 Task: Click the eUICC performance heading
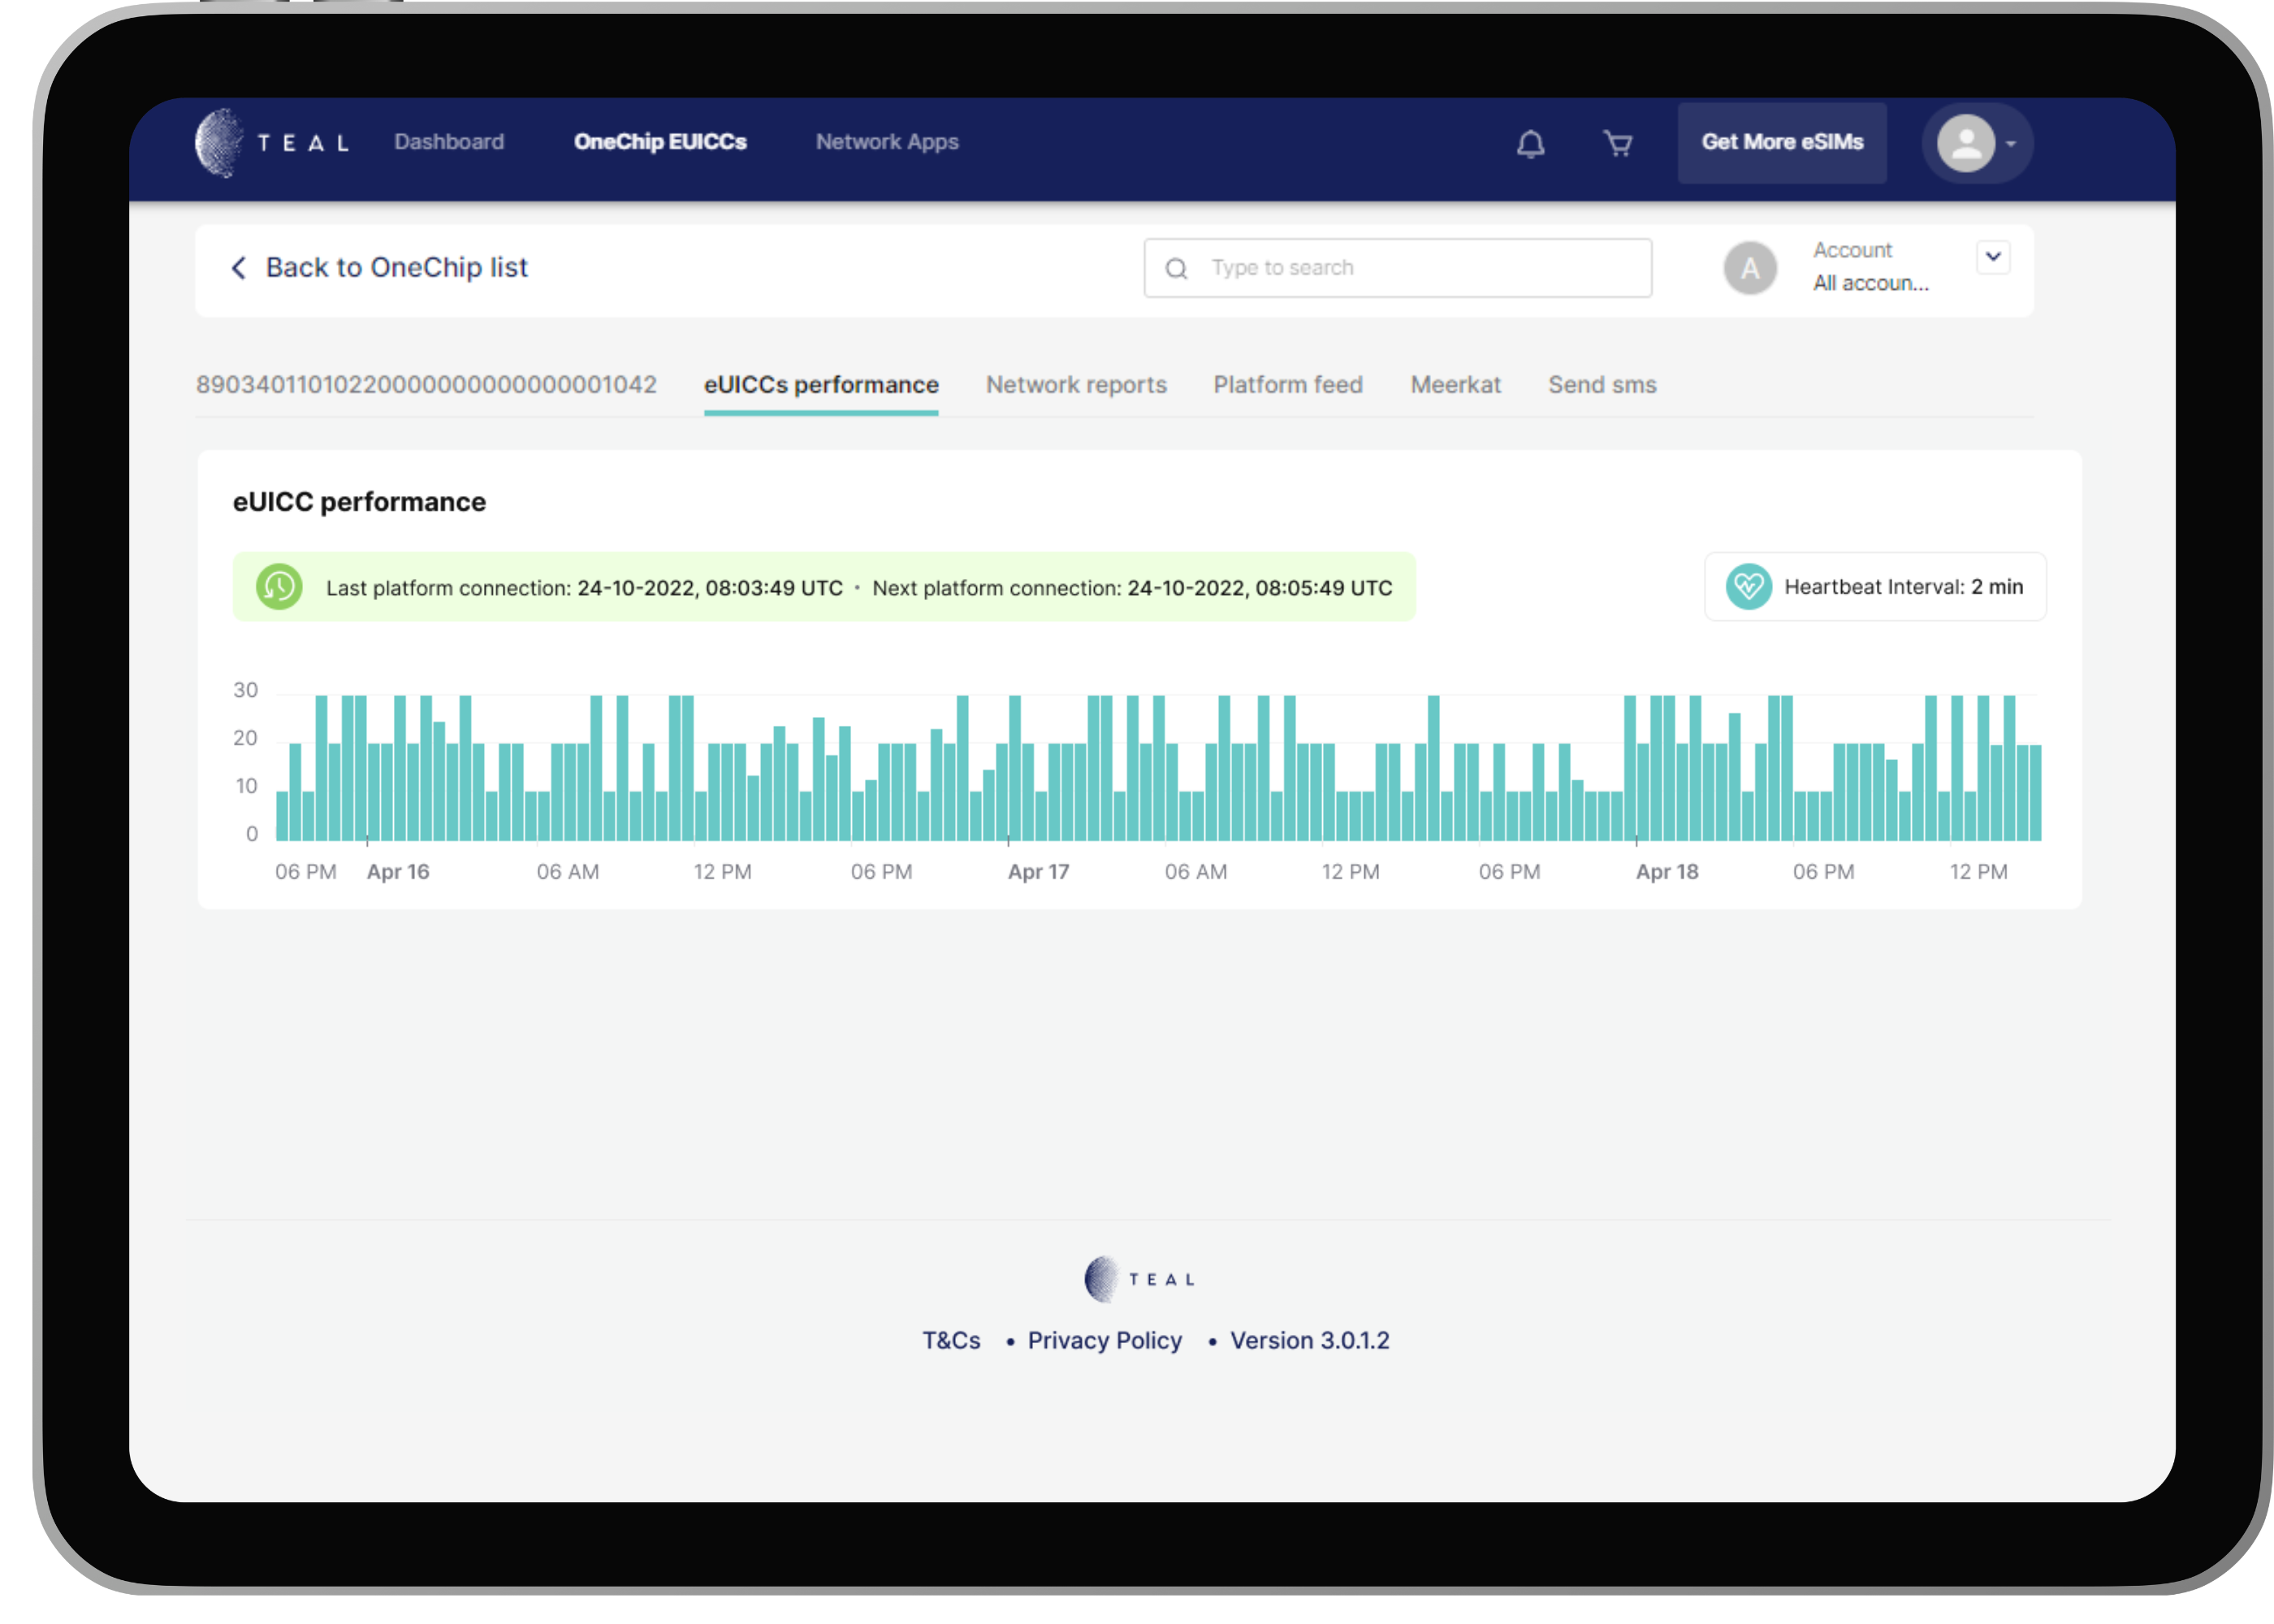[359, 502]
